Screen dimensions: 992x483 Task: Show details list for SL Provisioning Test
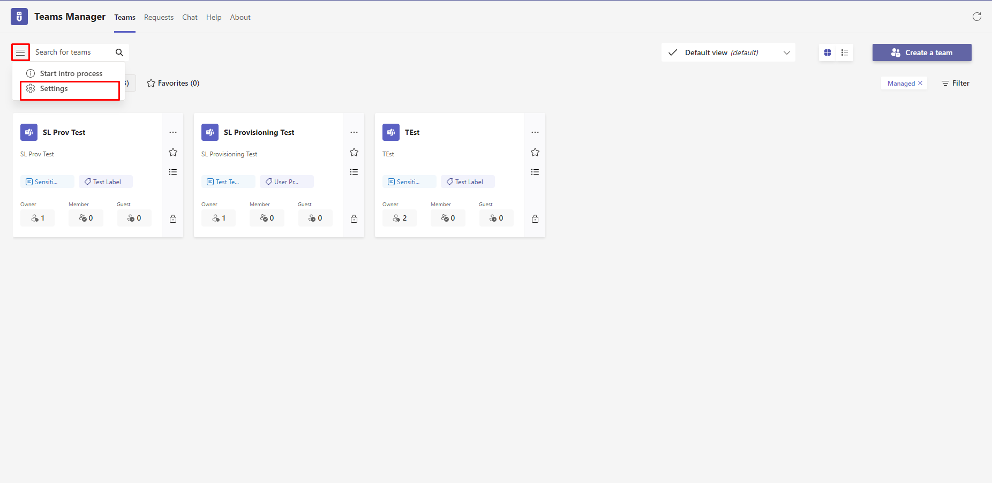click(354, 172)
